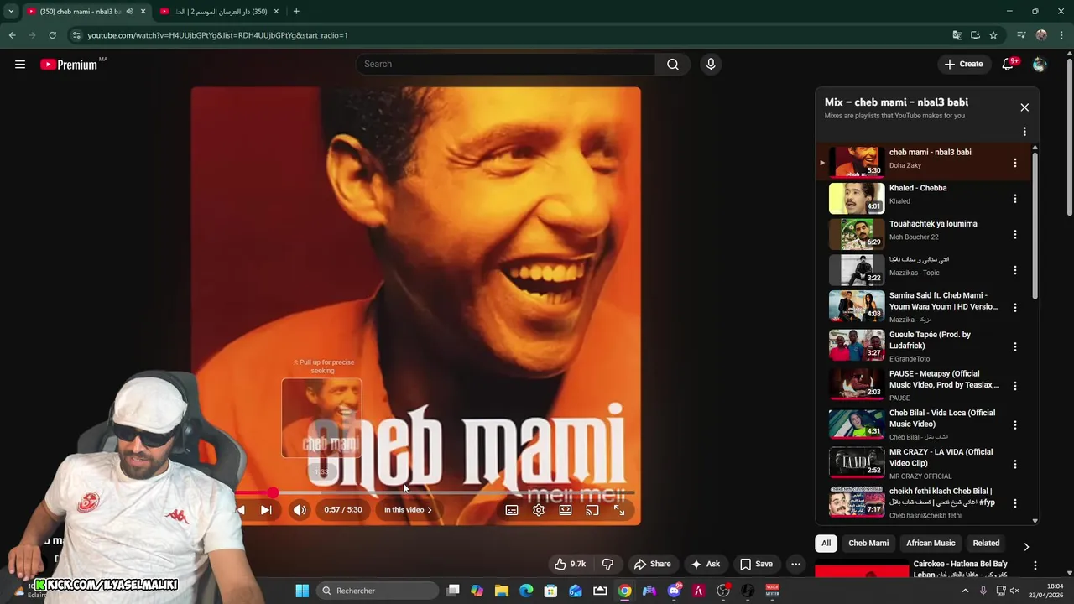Viewport: 1074px width, 604px height.
Task: Mute the video player volume
Action: (300, 510)
